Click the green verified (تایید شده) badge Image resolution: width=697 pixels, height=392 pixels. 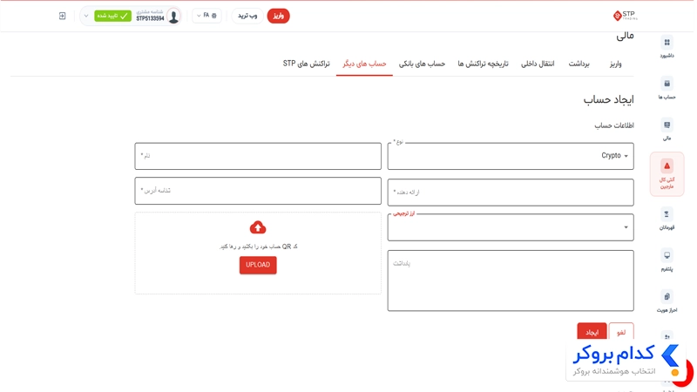click(x=113, y=16)
